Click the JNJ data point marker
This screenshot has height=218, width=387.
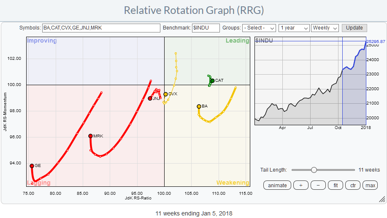(x=150, y=98)
